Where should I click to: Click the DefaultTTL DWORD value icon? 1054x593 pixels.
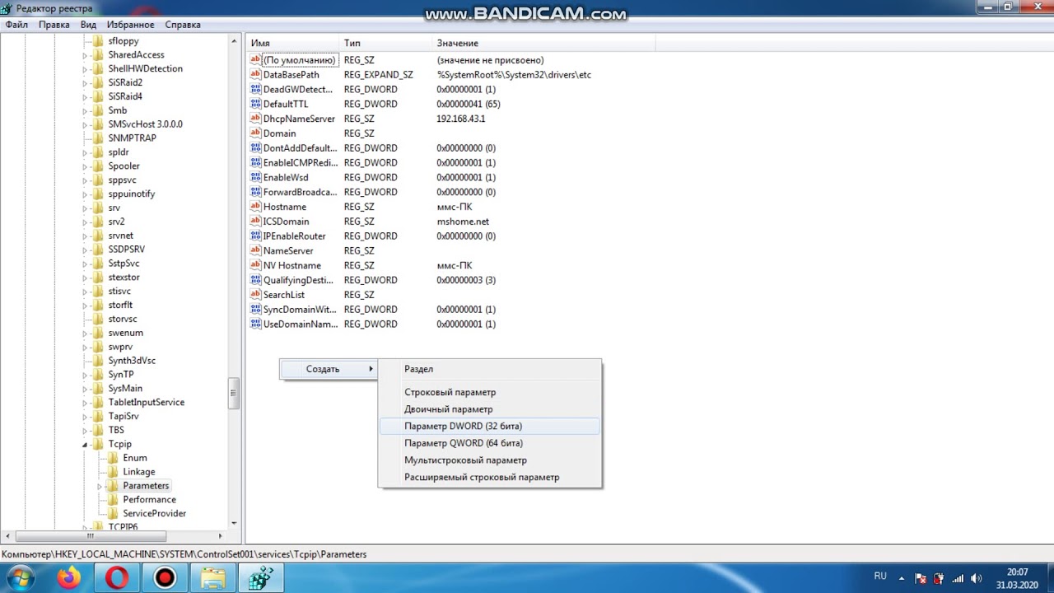click(255, 104)
